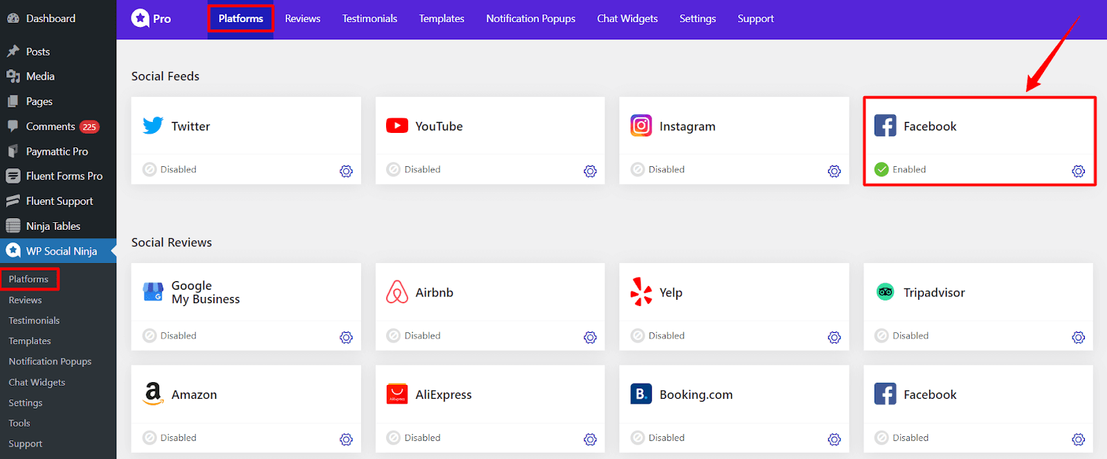Click the YouTube play logo
This screenshot has width=1107, height=459.
(x=397, y=125)
